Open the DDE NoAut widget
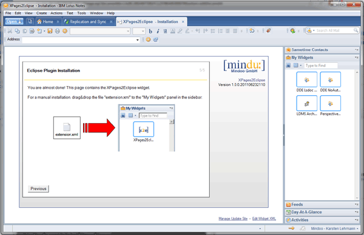The image size is (364, 235). [331, 82]
